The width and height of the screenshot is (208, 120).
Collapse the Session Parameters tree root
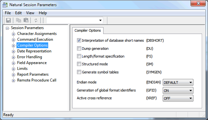7,28
